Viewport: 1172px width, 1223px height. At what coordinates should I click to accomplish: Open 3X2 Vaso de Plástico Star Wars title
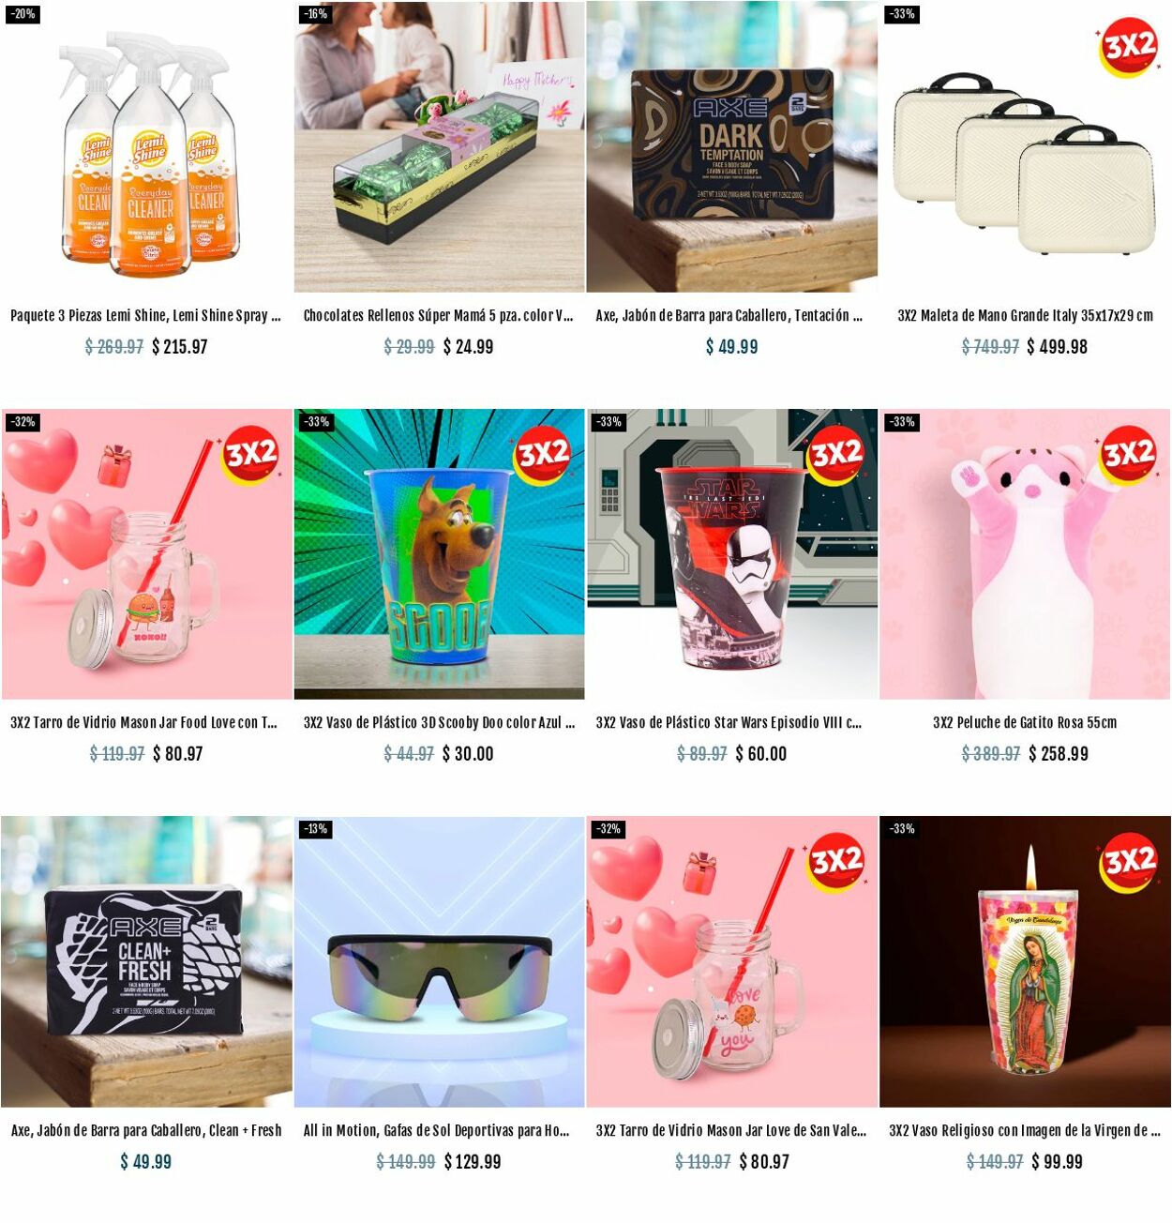729,722
